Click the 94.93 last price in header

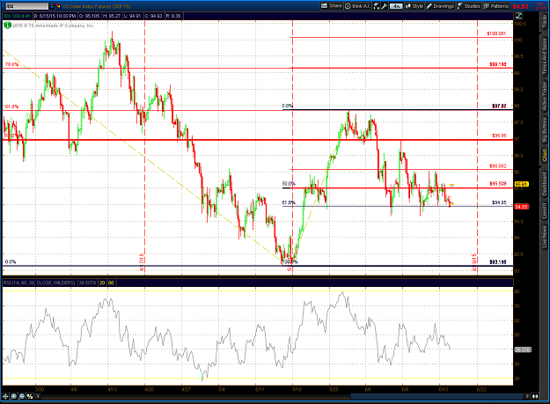pyautogui.click(x=520, y=6)
